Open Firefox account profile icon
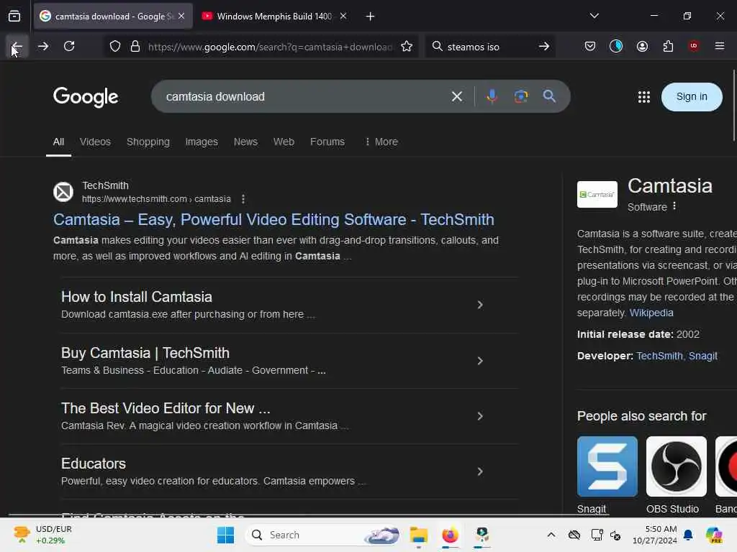This screenshot has height=552, width=737. pyautogui.click(x=642, y=46)
